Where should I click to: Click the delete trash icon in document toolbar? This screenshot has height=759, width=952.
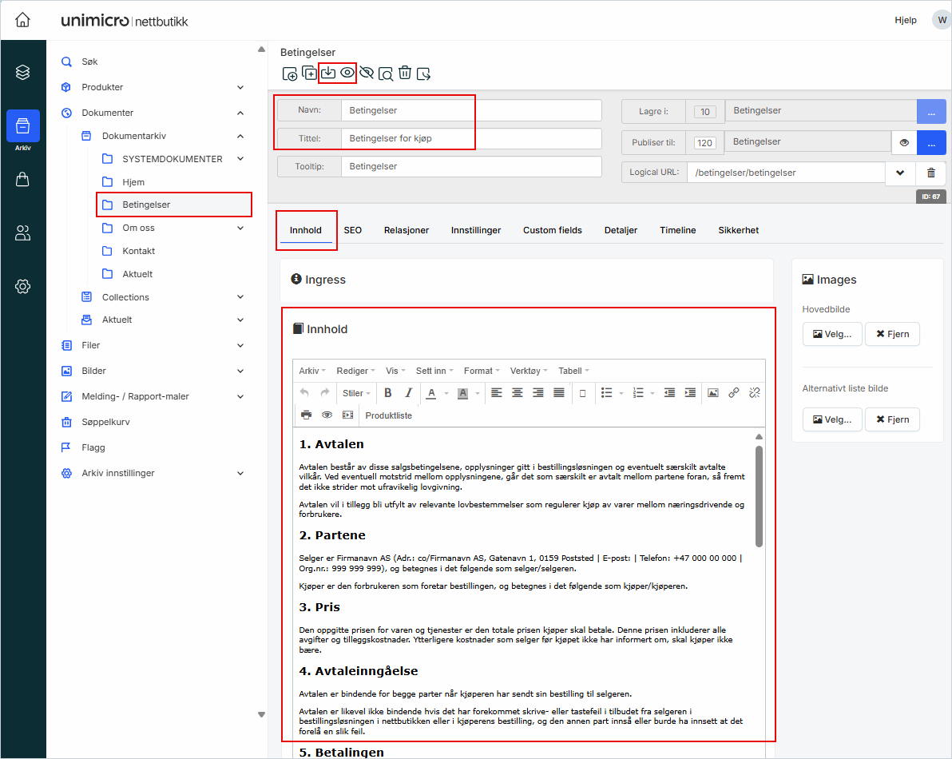(405, 73)
